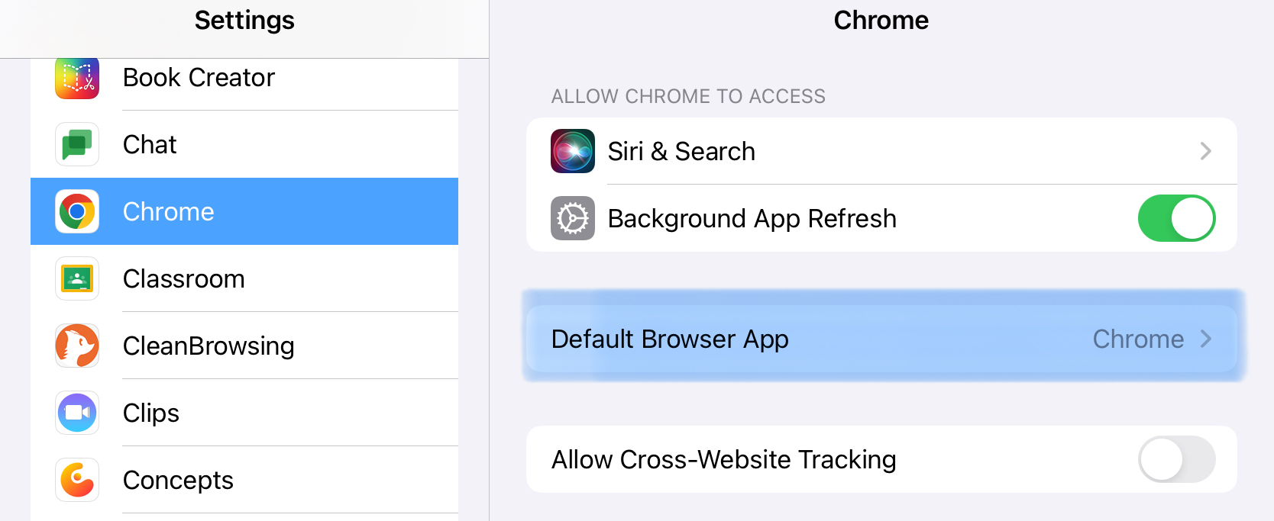1274x521 pixels.
Task: Turn off Background App Refresh toggle
Action: [x=1176, y=218]
